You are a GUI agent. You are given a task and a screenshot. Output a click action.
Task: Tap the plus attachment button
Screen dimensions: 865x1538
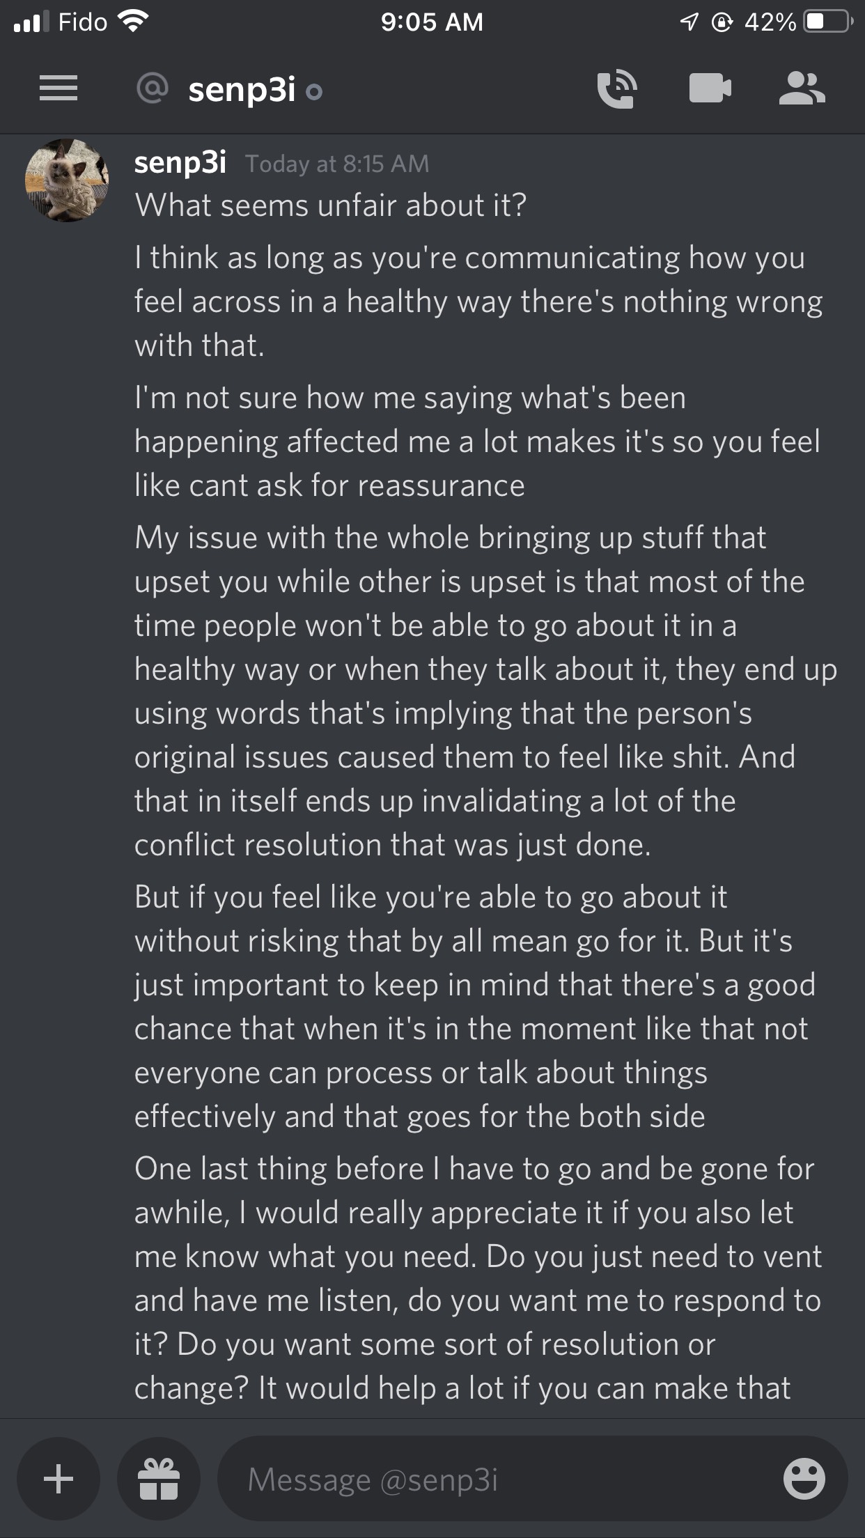[59, 1479]
